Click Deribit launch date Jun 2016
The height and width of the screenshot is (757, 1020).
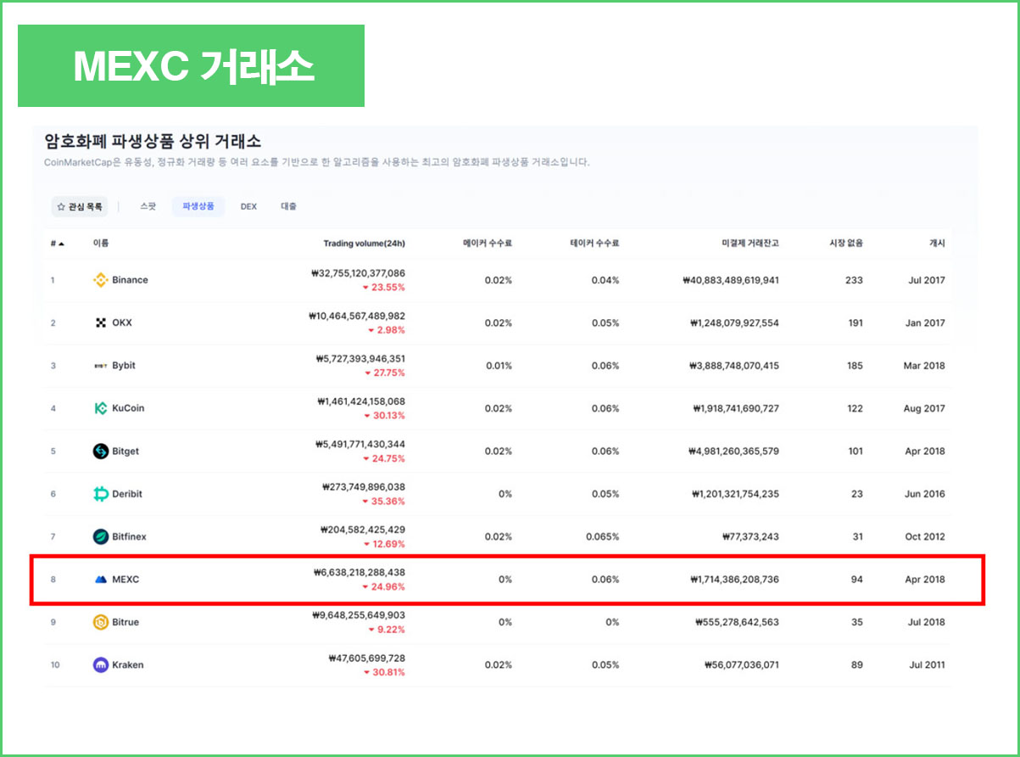point(925,494)
